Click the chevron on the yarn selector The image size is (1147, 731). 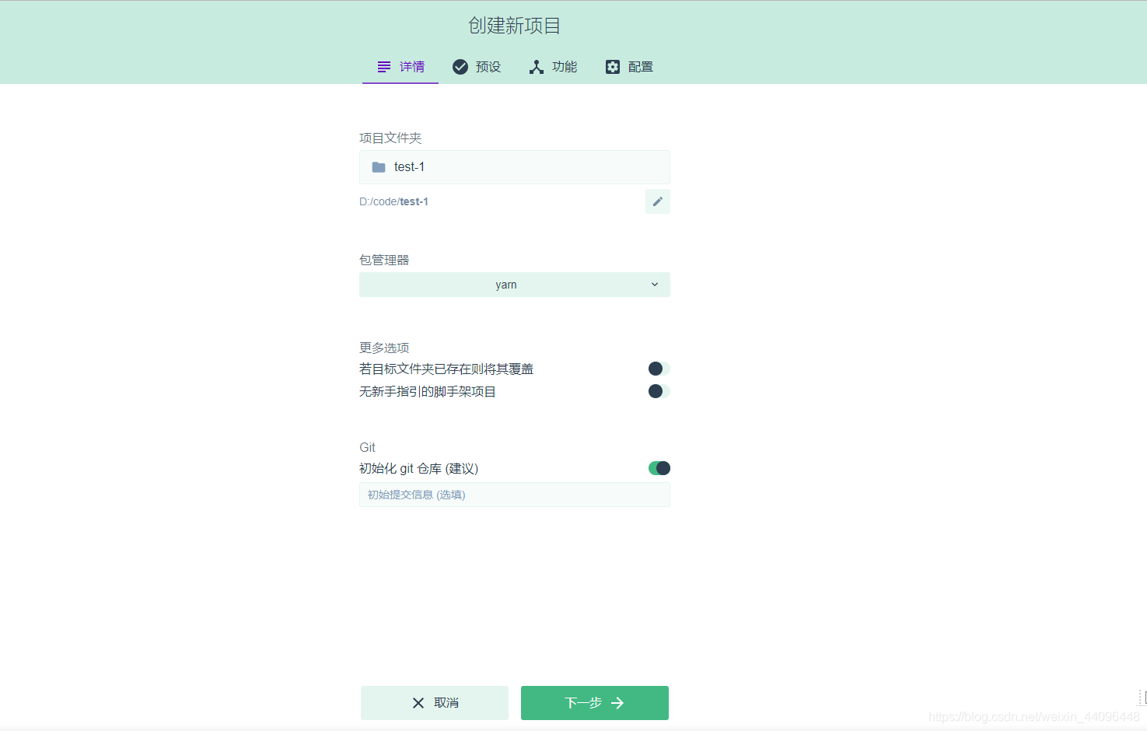(654, 284)
